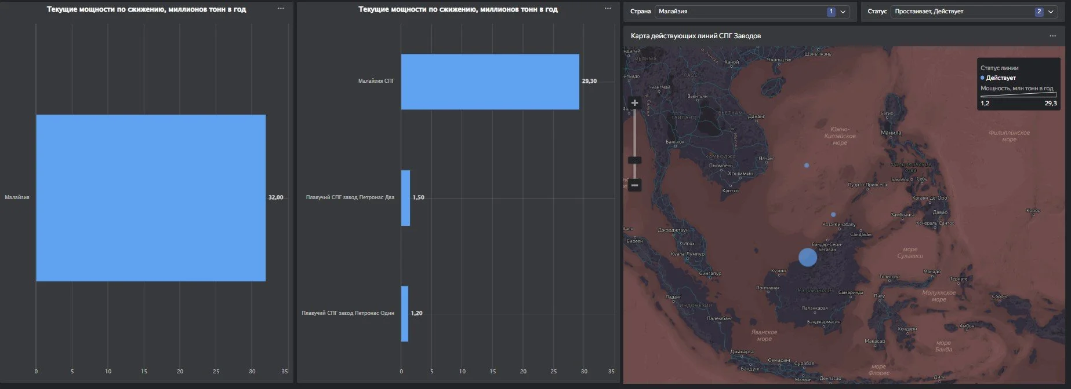The image size is (1071, 389).
Task: Open the Страна selector showing Малайзия
Action: (x=753, y=12)
